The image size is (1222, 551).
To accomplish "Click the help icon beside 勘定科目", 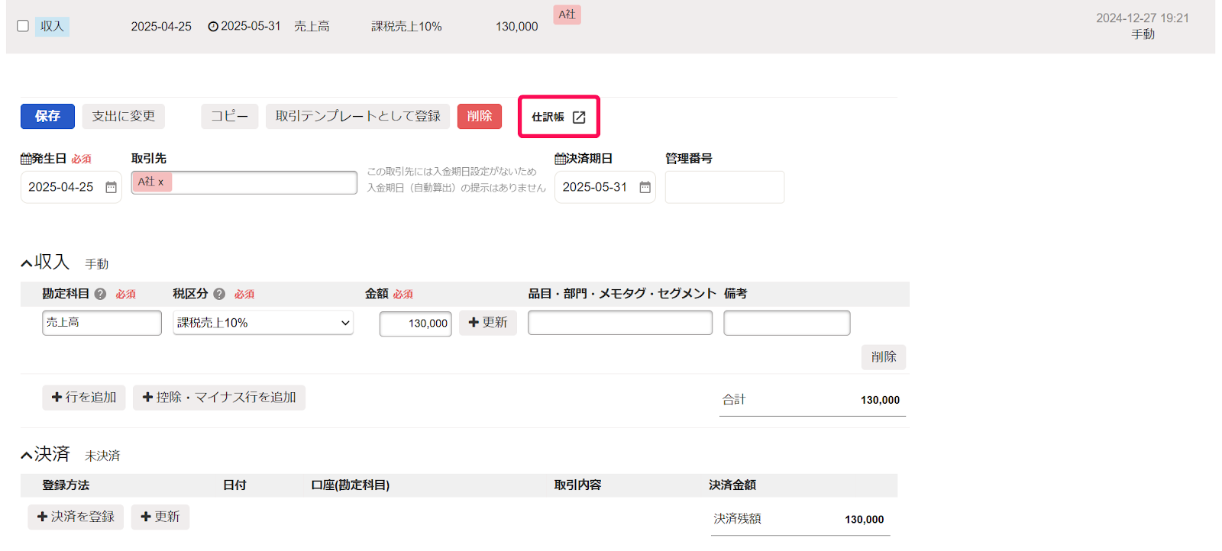I will [x=100, y=294].
